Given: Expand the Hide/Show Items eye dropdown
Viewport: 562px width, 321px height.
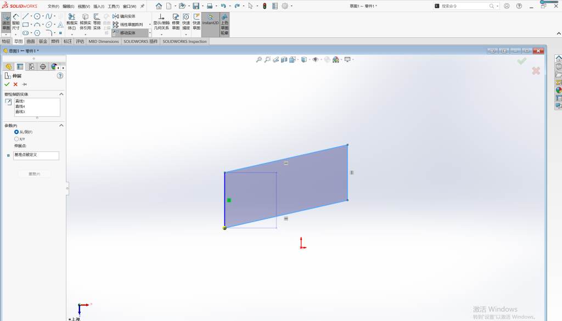Looking at the screenshot, I should pos(321,60).
